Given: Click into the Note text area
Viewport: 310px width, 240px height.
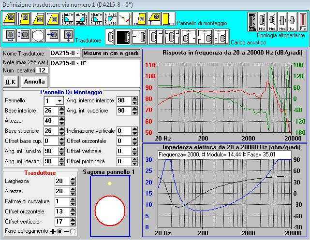Looking at the screenshot, I should (95, 73).
